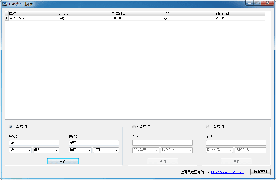Image resolution: width=276 pixels, height=180 pixels.
Task: Focus the 目的站 text input field
Action: [94, 143]
